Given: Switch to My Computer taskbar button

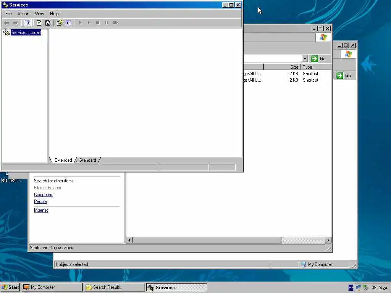Looking at the screenshot, I should [x=52, y=287].
